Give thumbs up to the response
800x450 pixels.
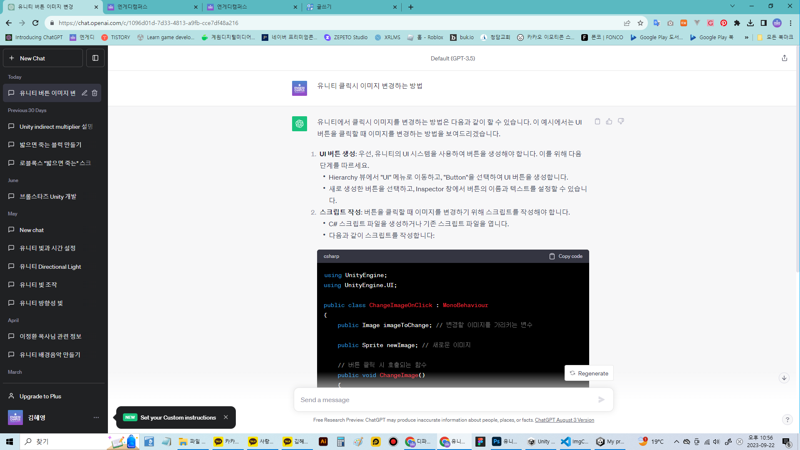pos(609,121)
